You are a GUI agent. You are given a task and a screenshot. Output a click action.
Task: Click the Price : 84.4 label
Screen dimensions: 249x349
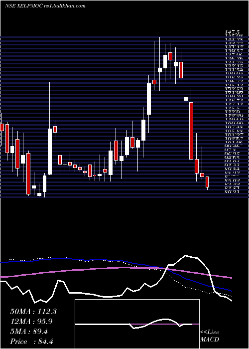31,342
